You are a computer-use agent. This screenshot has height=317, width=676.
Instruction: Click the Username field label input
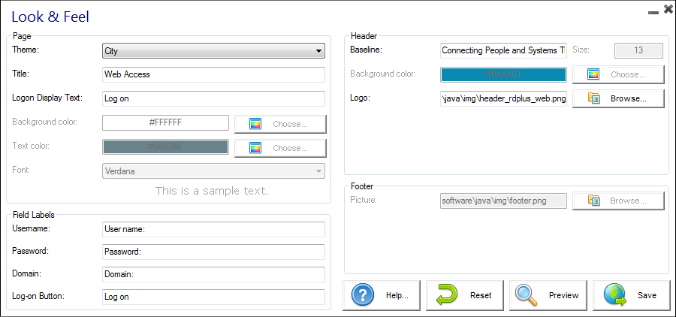(x=213, y=228)
